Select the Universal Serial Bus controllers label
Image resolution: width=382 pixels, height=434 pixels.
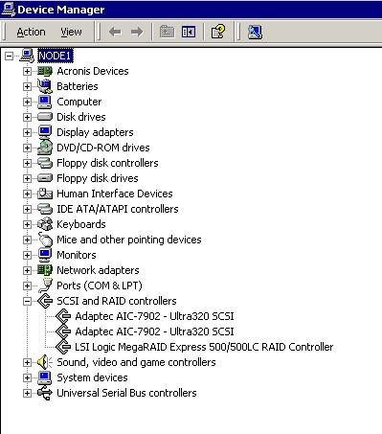[126, 393]
